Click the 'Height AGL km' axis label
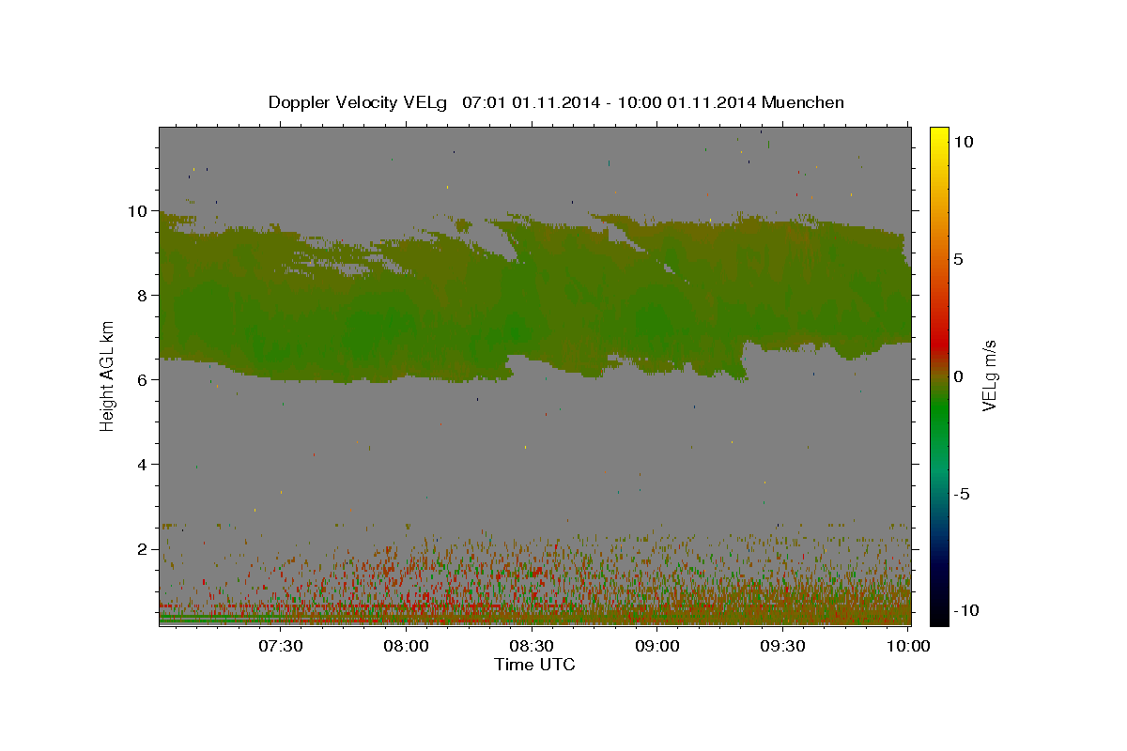Screen dimensions: 1127x751 (x=107, y=375)
